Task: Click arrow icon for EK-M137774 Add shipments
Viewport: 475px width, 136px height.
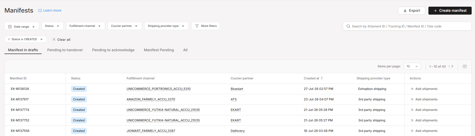Action: coord(412,110)
